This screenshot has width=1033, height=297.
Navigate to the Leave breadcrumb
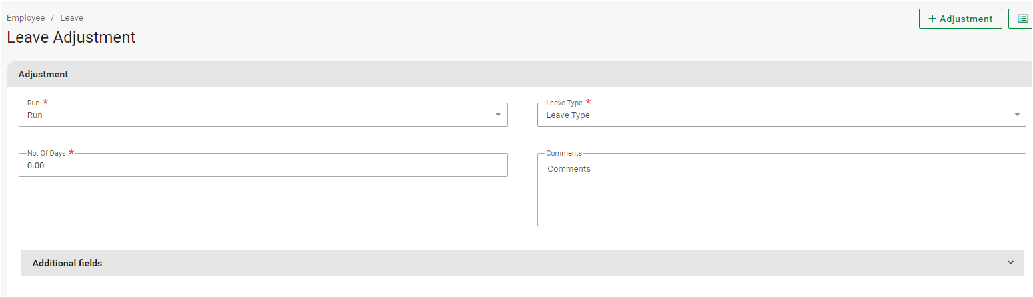pyautogui.click(x=72, y=18)
